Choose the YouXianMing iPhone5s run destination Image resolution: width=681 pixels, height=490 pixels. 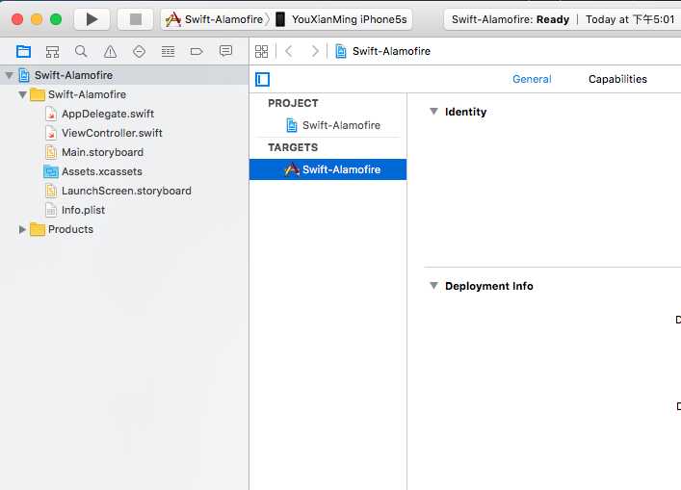pos(342,19)
